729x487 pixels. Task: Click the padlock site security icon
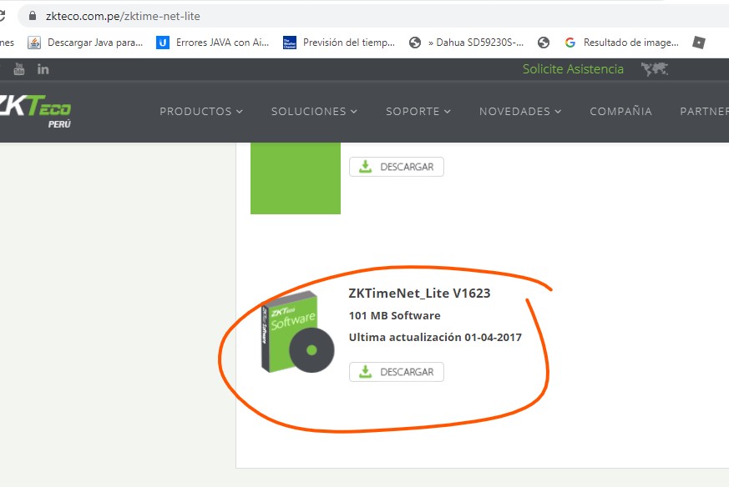point(32,16)
